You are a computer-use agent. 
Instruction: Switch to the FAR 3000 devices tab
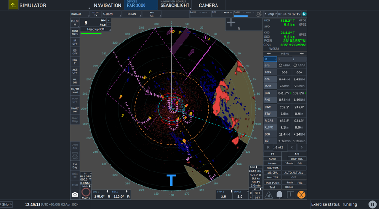pos(141,5)
